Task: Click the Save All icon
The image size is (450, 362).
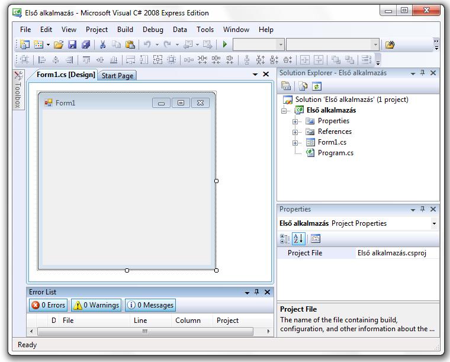Action: (86, 44)
